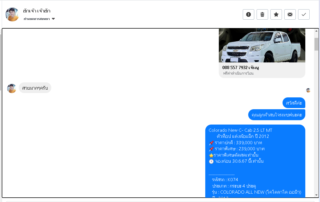Click the ประเภท : กระบะ 4 ประตู line
Viewport: 320px width, 202px height.
(234, 186)
